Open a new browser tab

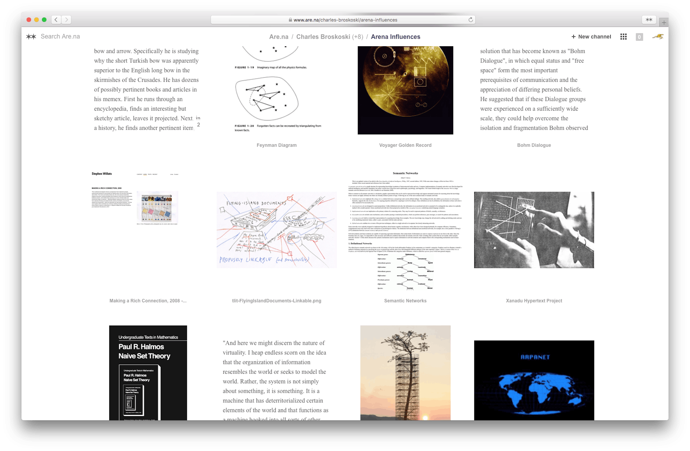pos(664,22)
